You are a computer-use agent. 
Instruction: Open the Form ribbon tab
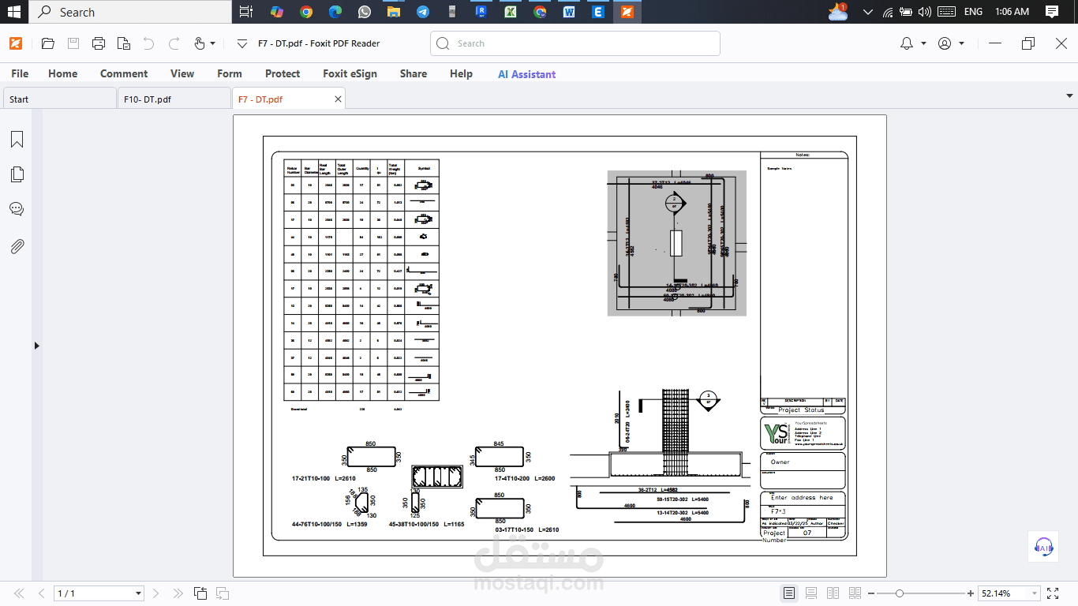click(x=230, y=73)
